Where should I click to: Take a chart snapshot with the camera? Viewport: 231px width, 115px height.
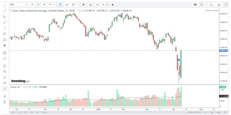click(x=195, y=4)
